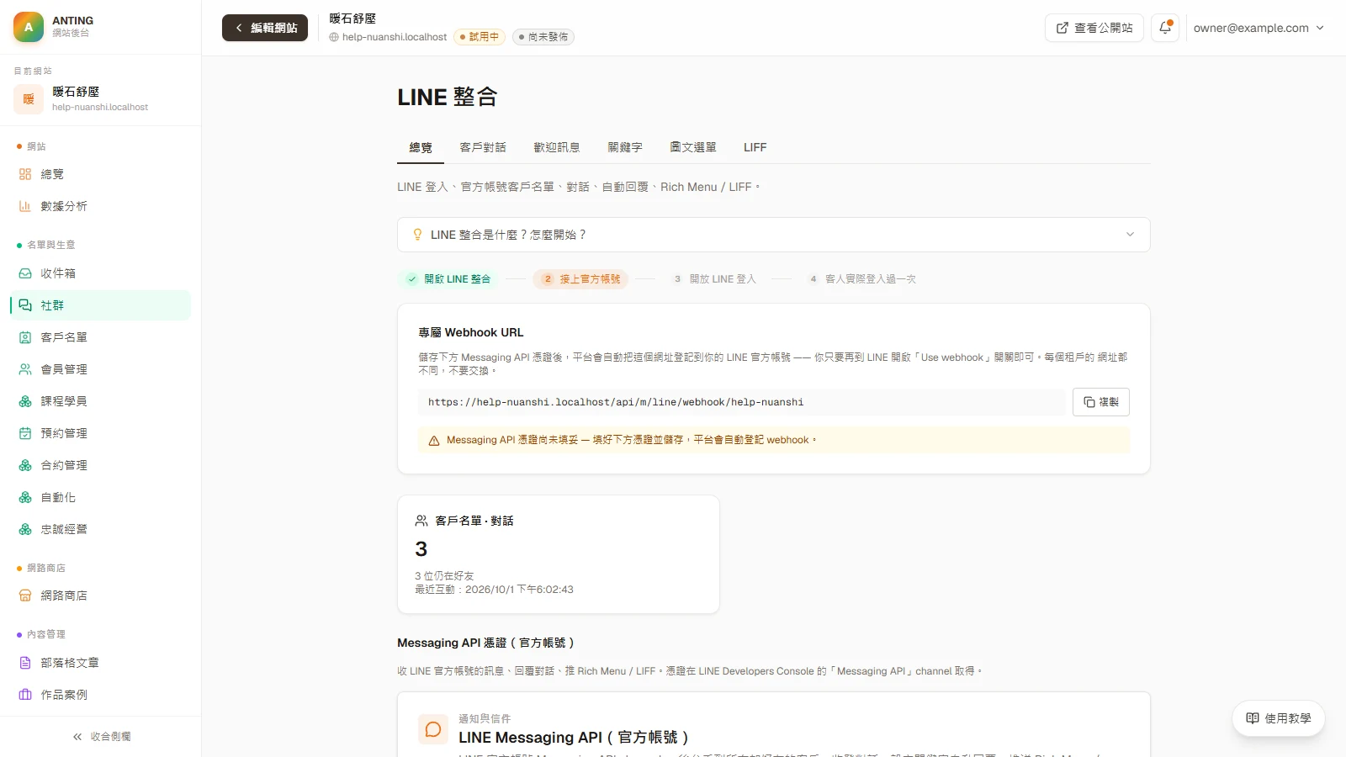The image size is (1346, 757).
Task: Click the Webhook URL text field
Action: (x=742, y=402)
